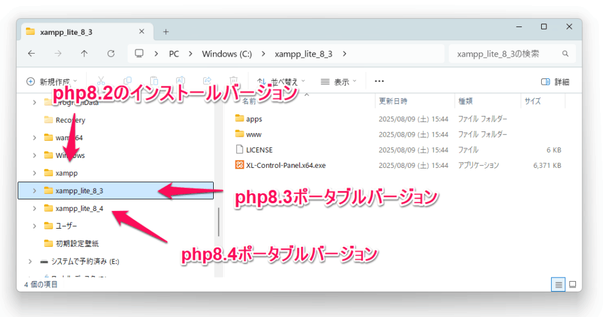Maximize the Explorer window
This screenshot has height=317, width=603.
click(544, 27)
